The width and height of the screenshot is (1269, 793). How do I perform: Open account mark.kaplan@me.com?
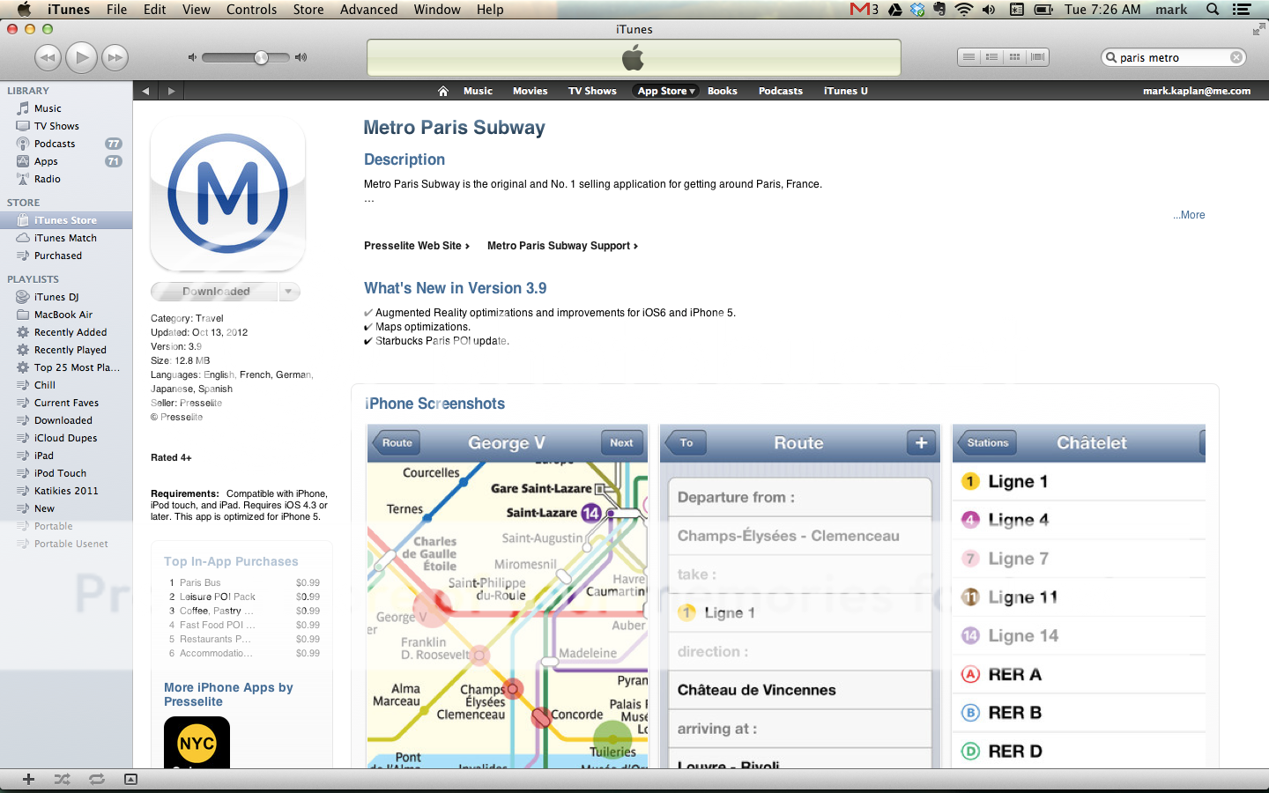[x=1197, y=91]
